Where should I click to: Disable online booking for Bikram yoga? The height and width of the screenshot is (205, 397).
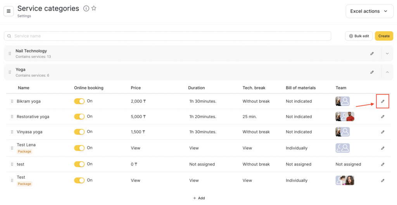coord(79,101)
